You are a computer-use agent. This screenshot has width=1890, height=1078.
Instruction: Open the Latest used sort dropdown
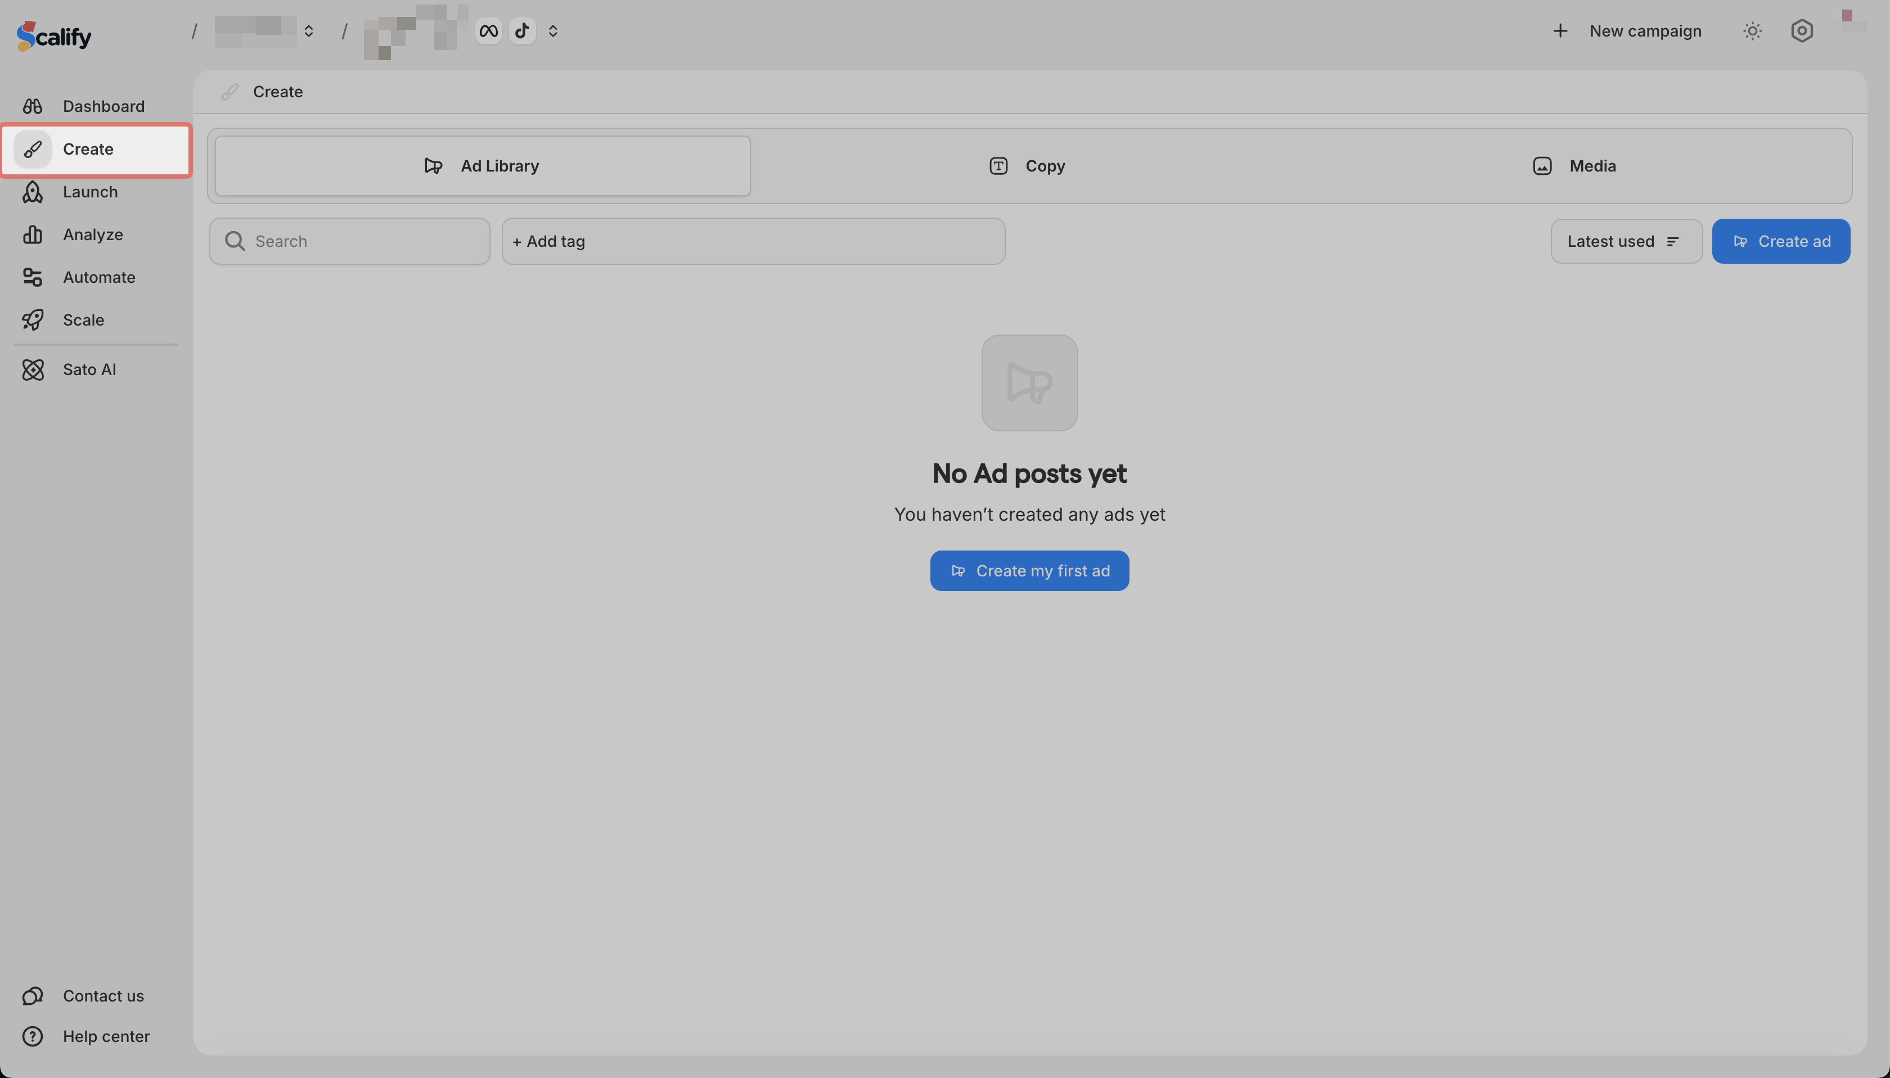click(1626, 241)
